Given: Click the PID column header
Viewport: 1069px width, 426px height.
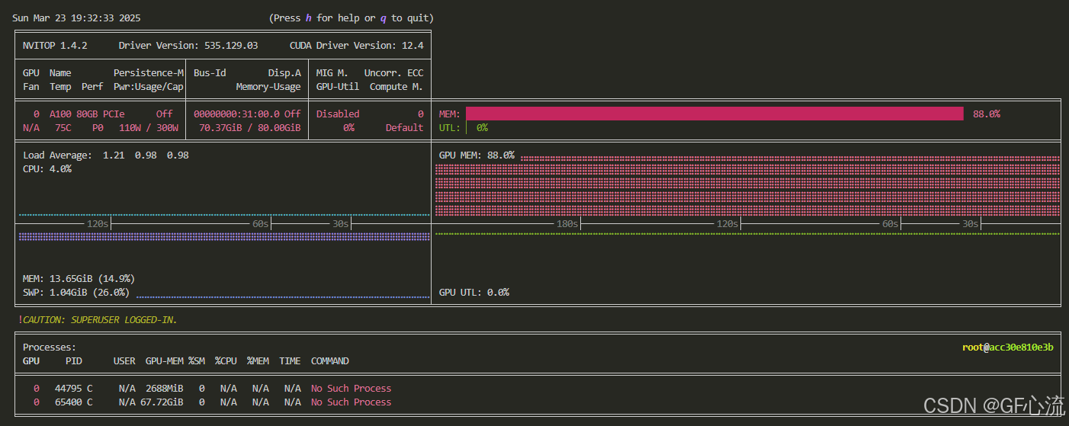Looking at the screenshot, I should tap(74, 361).
